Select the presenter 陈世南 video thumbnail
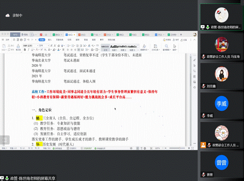This screenshot has width=244, height=181. (x=222, y=17)
